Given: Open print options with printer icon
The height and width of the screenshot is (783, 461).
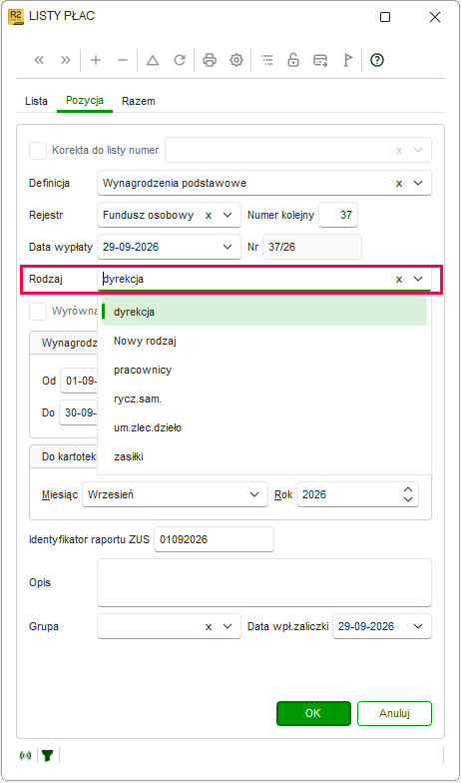Looking at the screenshot, I should [x=210, y=60].
